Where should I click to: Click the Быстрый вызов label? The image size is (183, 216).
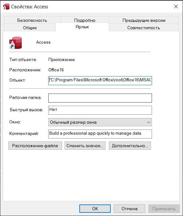(x=27, y=110)
